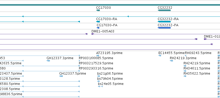
Task: Click the teal chromosome overview bar
Action: point(110,5)
